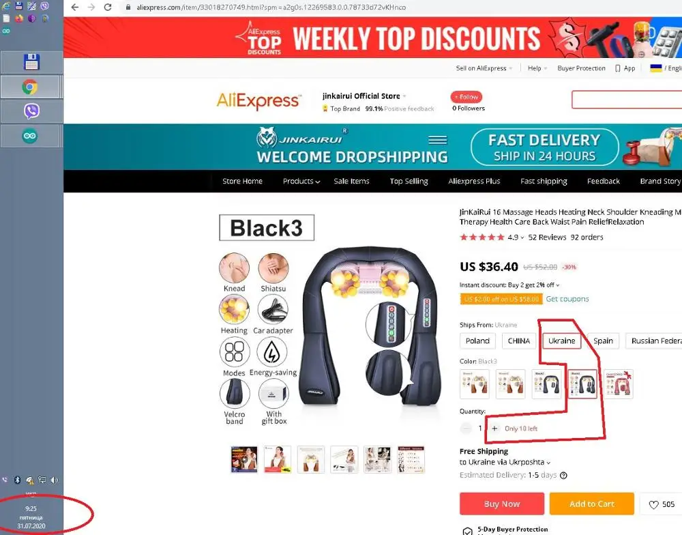Expand Instant discount details chevron

point(558,285)
